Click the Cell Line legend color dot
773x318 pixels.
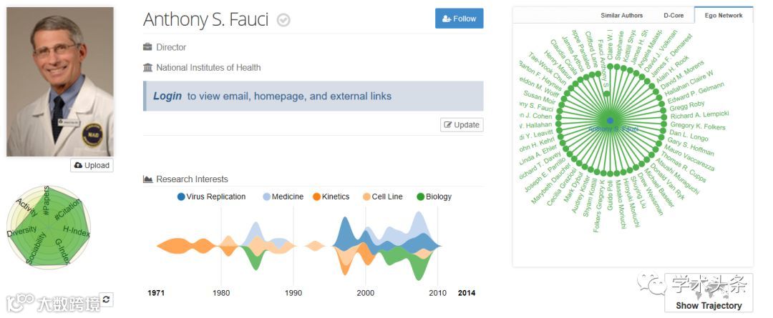(x=366, y=197)
